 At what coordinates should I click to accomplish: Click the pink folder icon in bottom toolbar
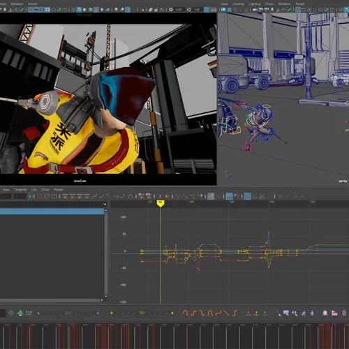point(334,313)
